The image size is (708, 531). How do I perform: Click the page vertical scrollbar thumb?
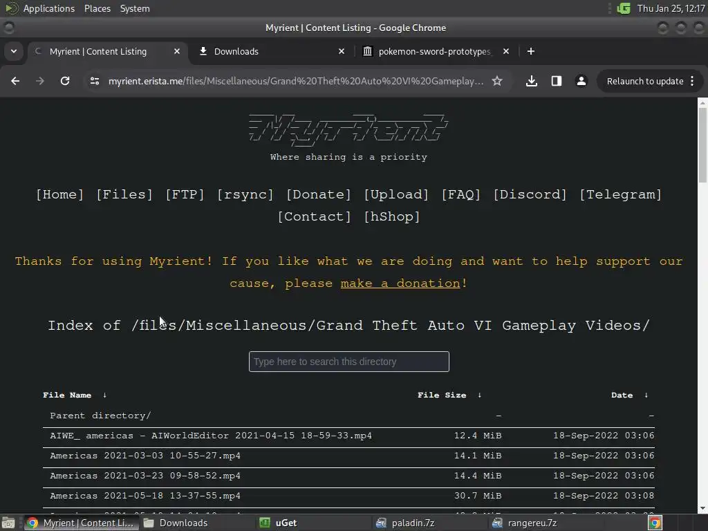(x=702, y=145)
